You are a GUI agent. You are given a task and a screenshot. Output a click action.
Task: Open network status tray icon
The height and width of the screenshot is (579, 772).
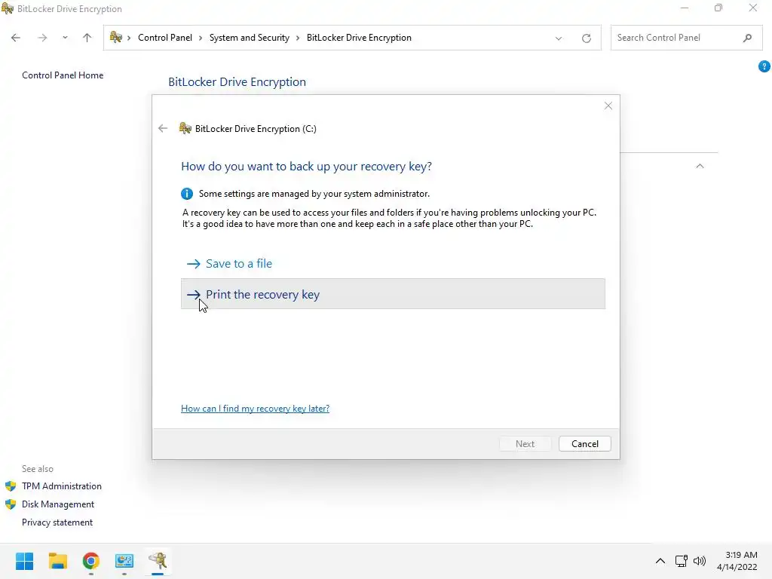[682, 561]
